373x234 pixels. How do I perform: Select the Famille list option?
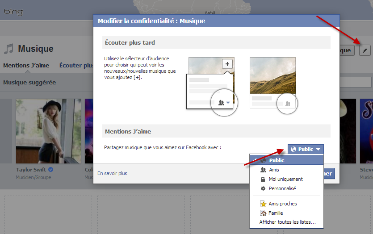(x=276, y=213)
